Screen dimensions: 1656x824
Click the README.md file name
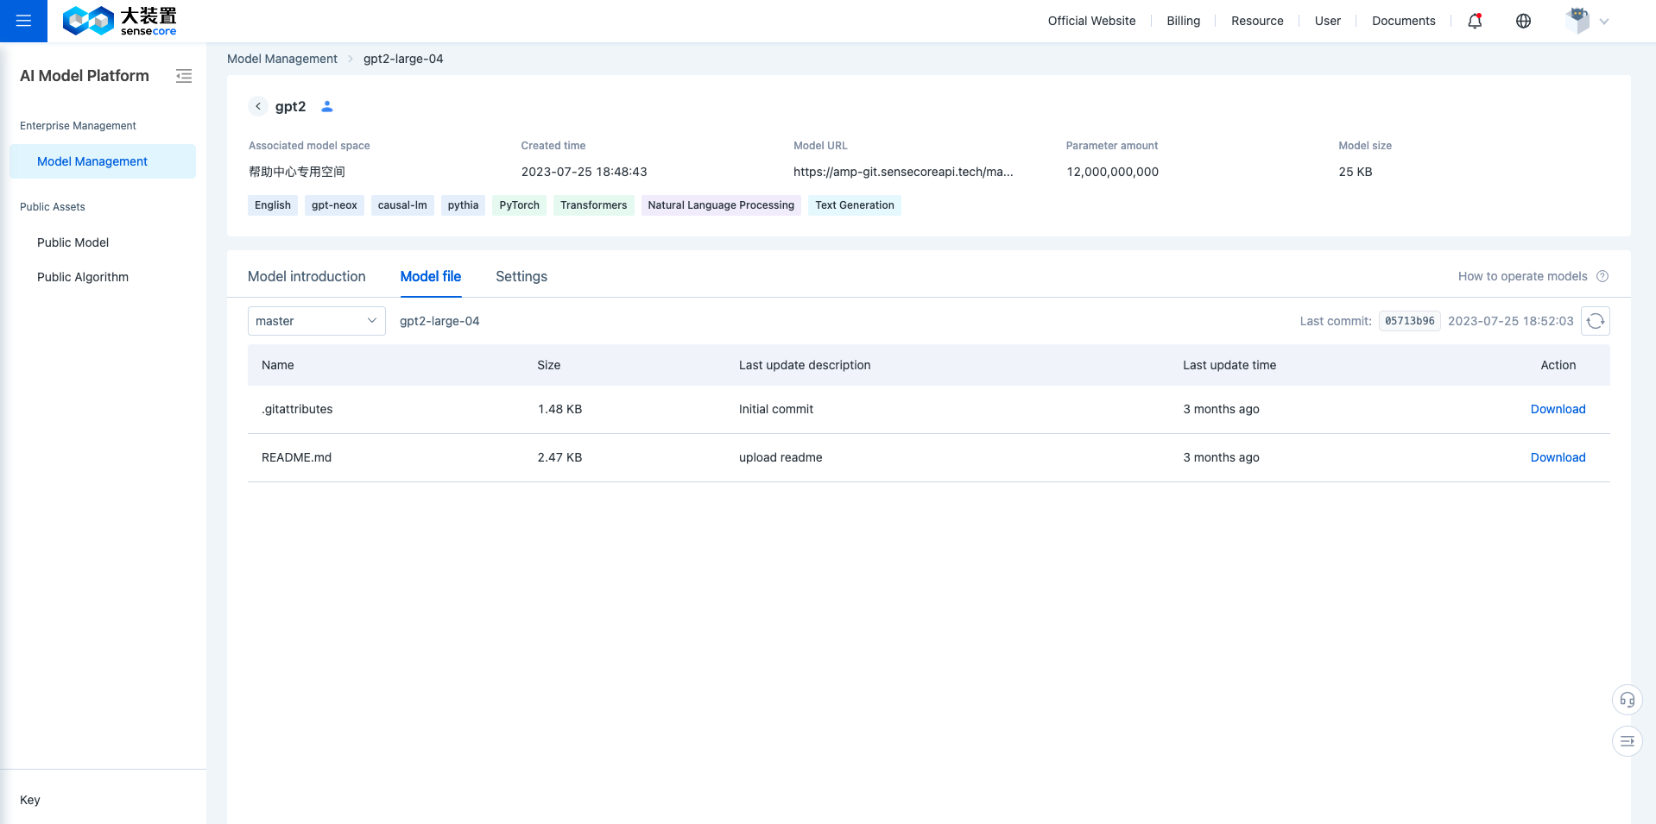click(x=296, y=457)
